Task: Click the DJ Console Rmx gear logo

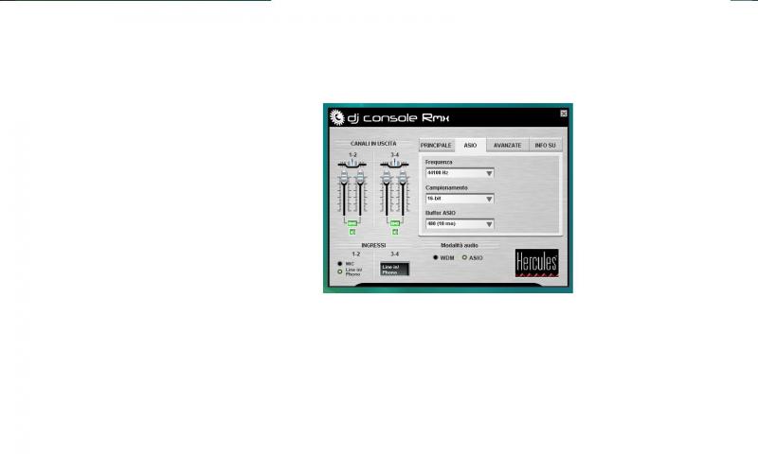Action: pyautogui.click(x=336, y=117)
